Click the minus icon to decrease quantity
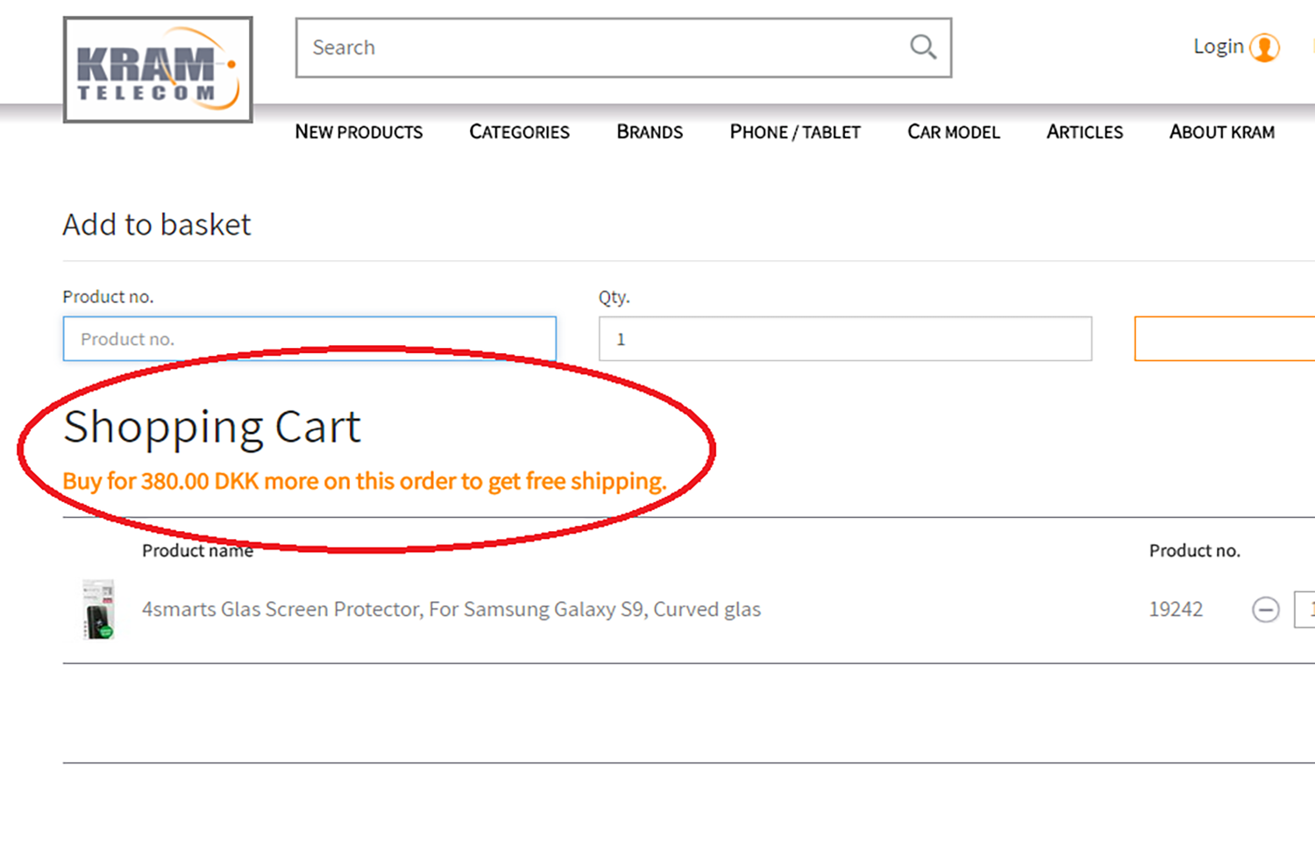The height and width of the screenshot is (850, 1315). click(x=1265, y=609)
